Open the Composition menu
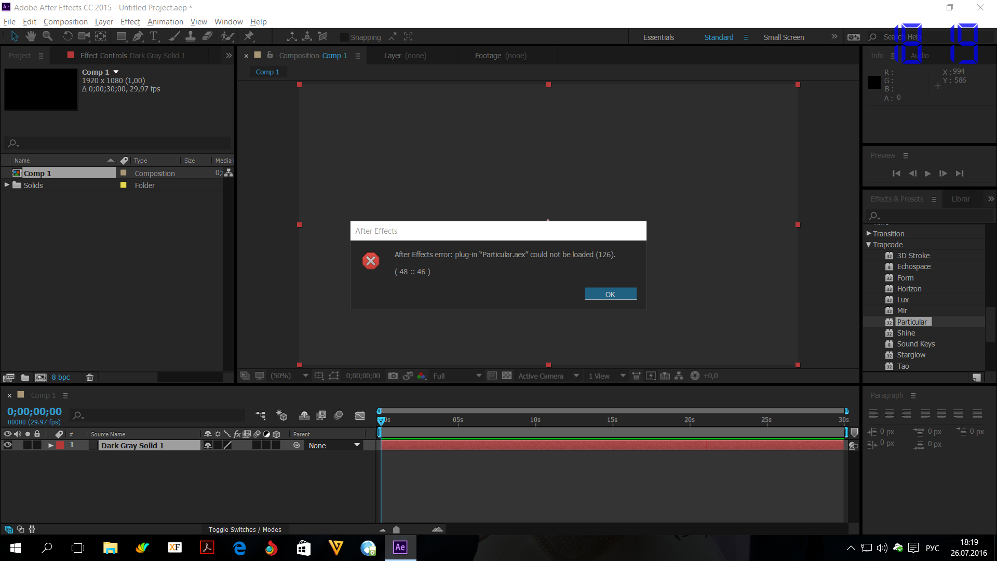Viewport: 997px width, 561px height. pos(65,22)
